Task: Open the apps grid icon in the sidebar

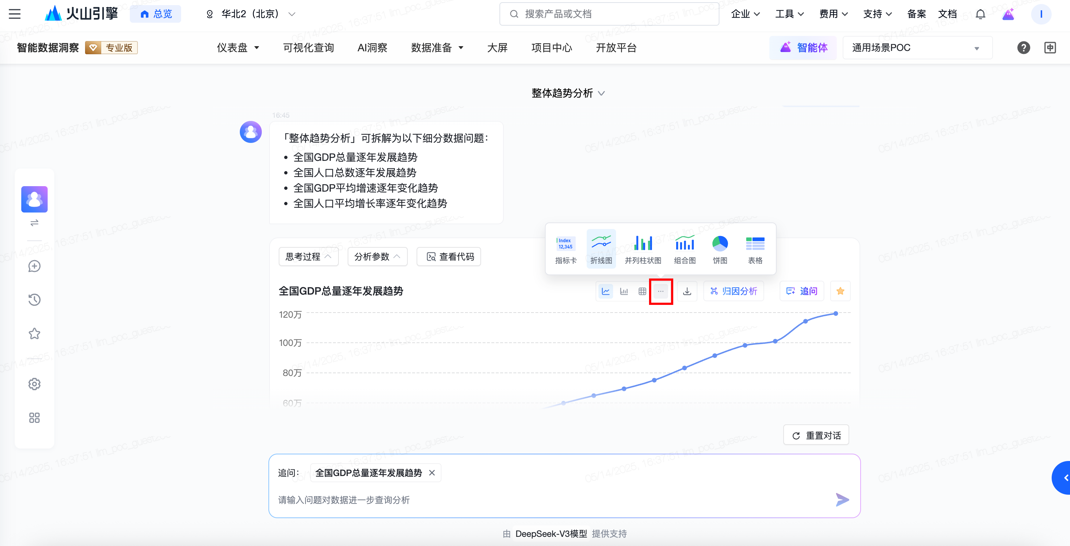Action: point(34,418)
